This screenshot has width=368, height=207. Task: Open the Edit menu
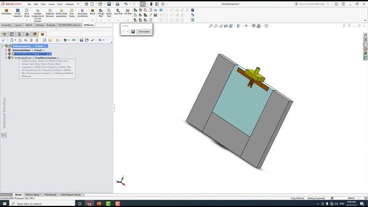(x=36, y=4)
